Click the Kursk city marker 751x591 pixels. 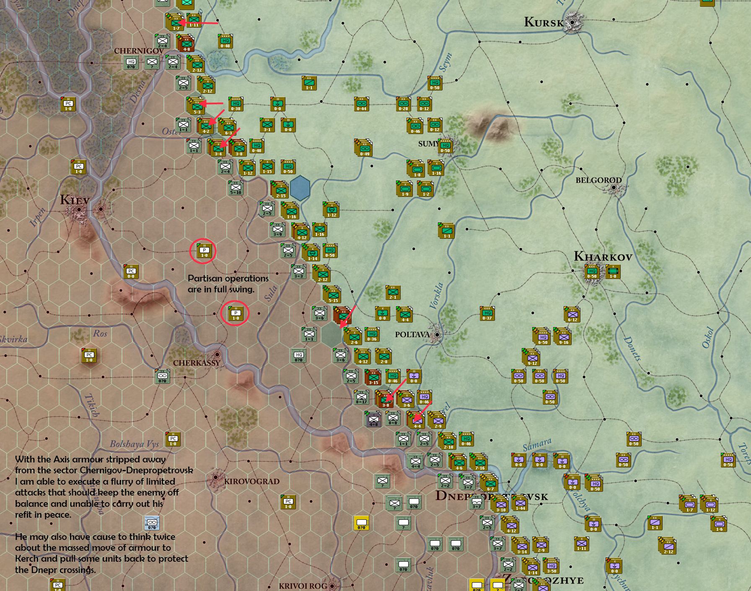[572, 22]
